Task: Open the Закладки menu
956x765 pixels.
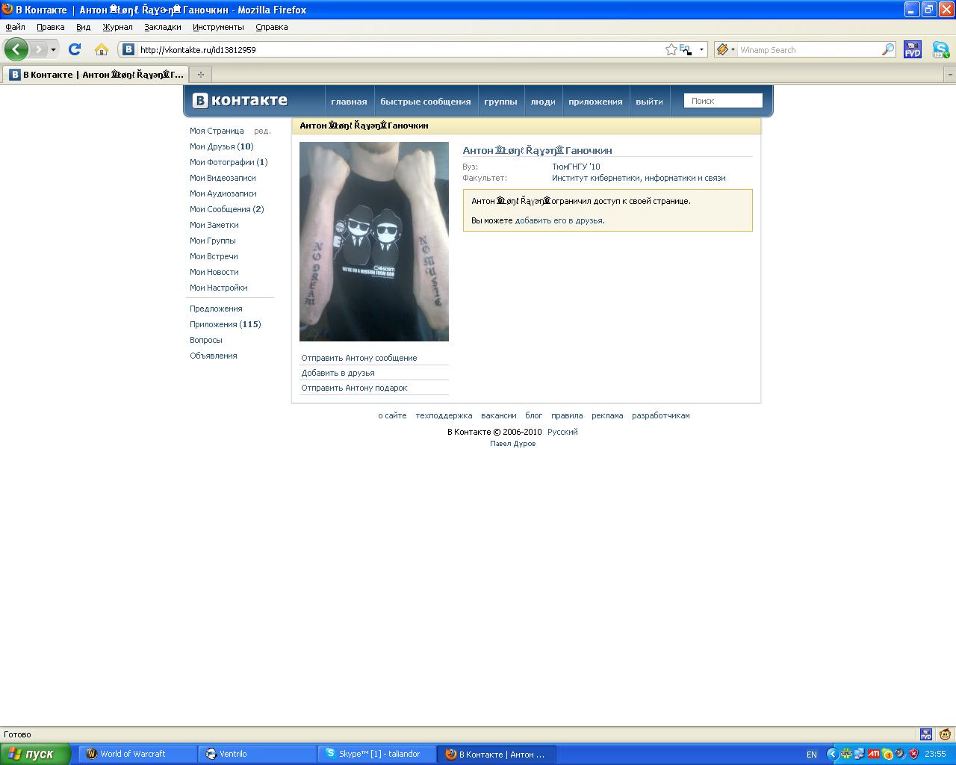Action: pyautogui.click(x=163, y=27)
